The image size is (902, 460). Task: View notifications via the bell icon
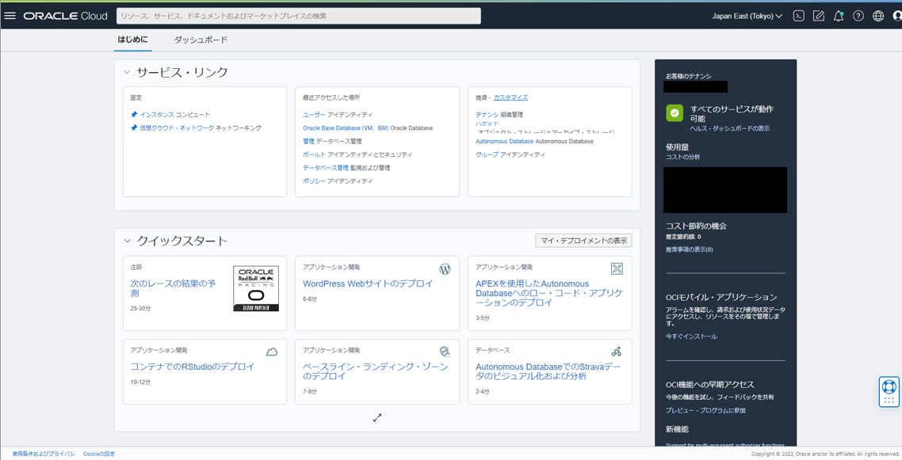(x=838, y=15)
